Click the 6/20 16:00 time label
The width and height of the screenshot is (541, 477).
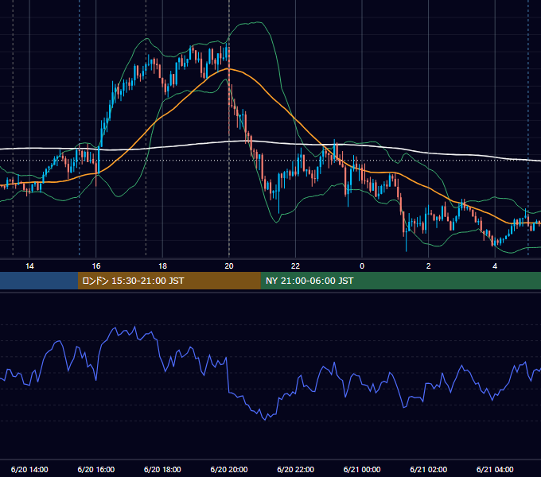click(96, 469)
